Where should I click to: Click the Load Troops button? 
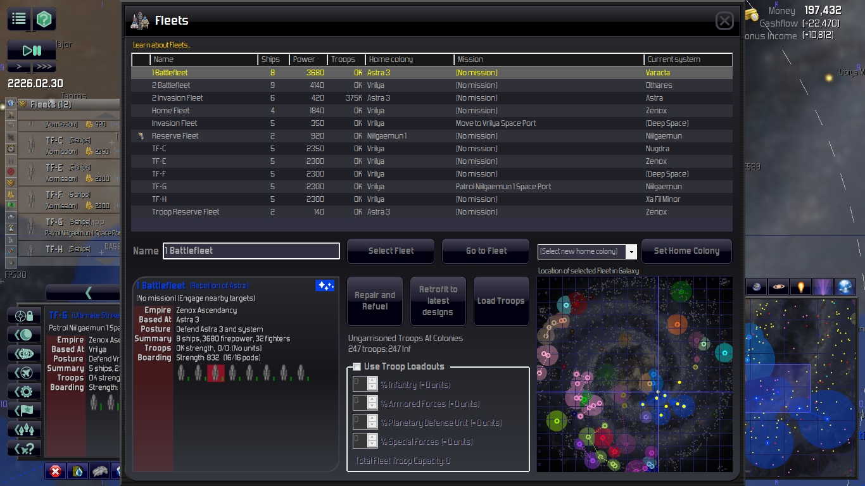point(501,301)
